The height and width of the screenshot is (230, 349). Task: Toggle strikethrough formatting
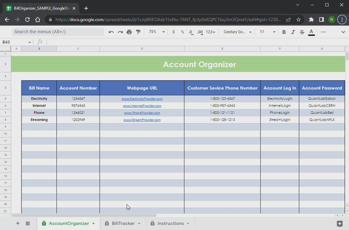[302, 32]
